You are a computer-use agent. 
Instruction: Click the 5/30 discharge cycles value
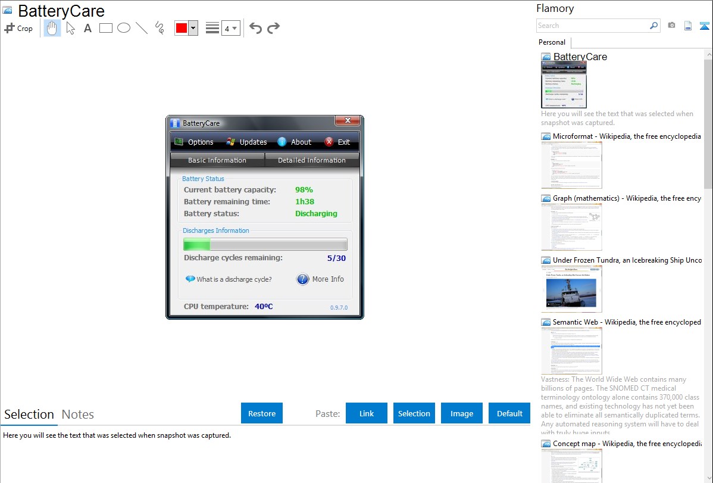[x=336, y=258]
